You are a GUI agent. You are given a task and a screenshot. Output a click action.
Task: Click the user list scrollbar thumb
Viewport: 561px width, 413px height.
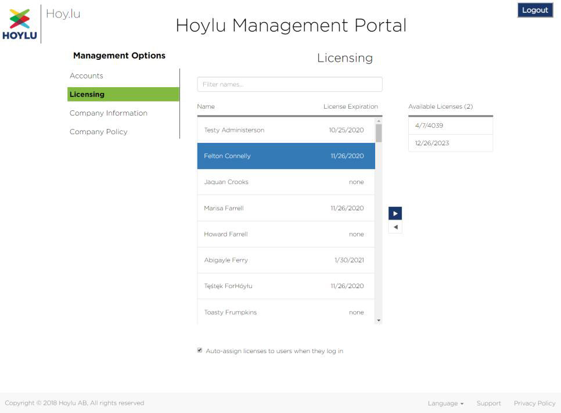click(x=379, y=133)
